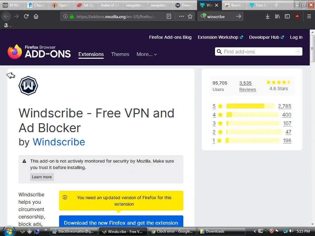Switch to the Chara tab
This screenshot has height=236, width=315.
coord(37,5)
